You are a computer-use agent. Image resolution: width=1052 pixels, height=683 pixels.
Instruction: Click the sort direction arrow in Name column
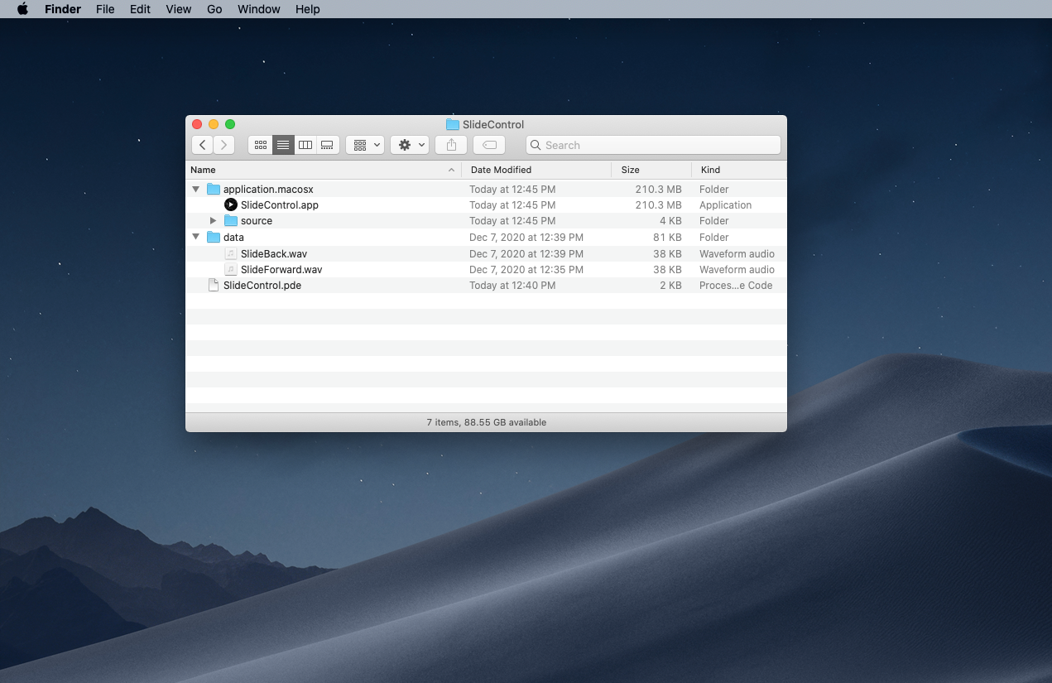(x=451, y=170)
